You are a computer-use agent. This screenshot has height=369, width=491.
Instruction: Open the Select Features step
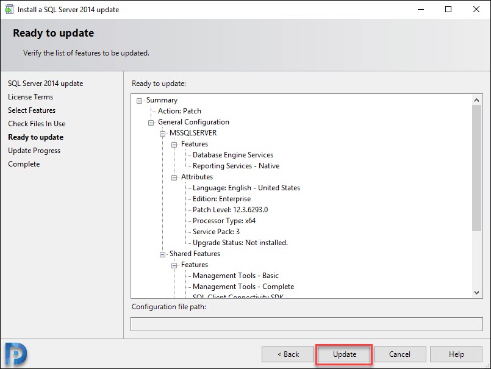[x=32, y=110]
